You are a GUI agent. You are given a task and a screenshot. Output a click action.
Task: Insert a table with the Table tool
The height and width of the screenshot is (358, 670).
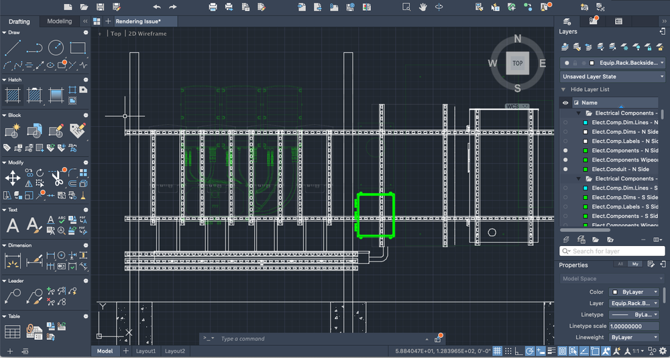click(12, 332)
